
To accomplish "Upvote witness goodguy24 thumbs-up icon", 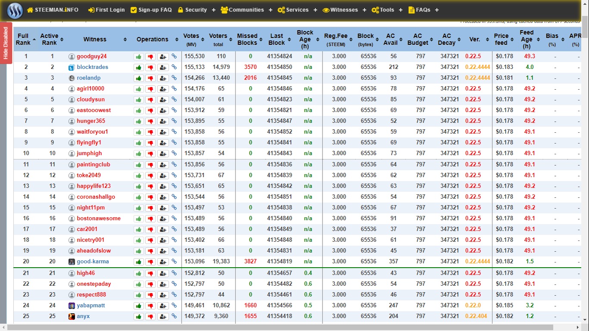I will click(x=138, y=56).
